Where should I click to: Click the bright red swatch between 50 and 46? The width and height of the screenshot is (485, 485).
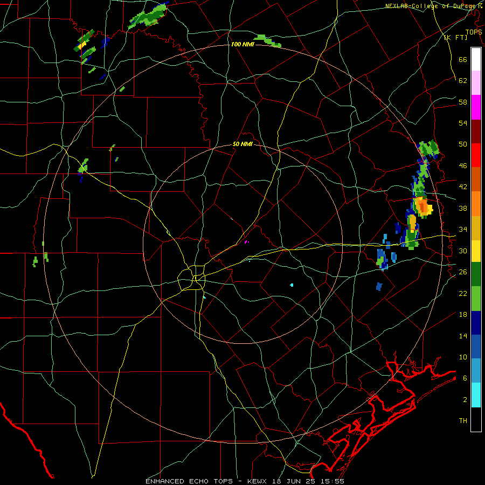(476, 156)
